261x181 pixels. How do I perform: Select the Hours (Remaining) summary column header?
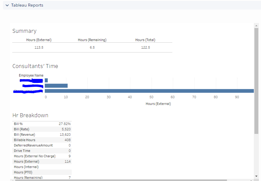point(92,40)
